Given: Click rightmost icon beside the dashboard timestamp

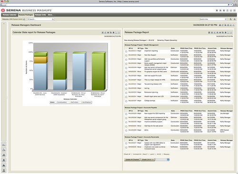Looking at the screenshot, I should pos(233,25).
